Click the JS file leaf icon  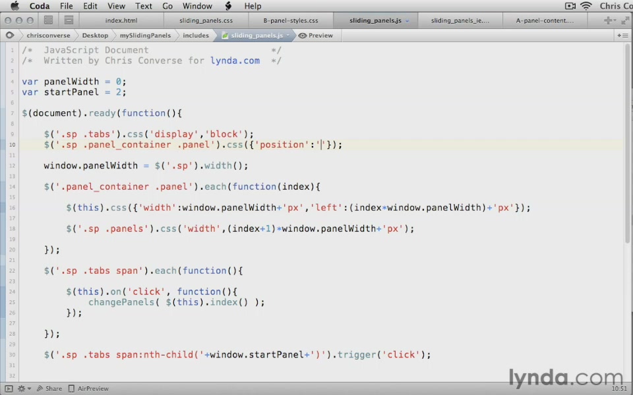225,36
